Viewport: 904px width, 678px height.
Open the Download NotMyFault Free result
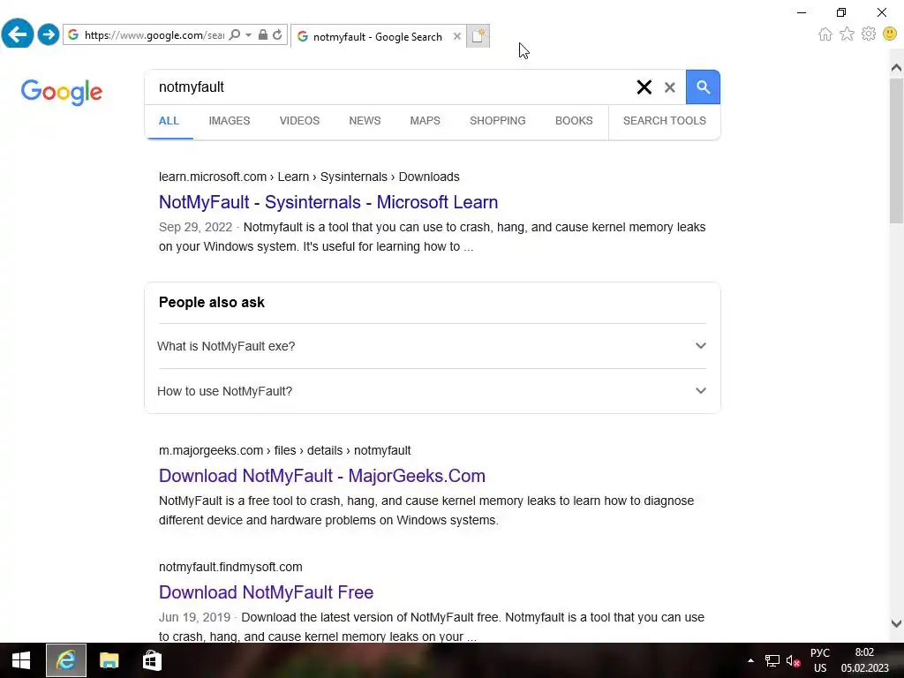pyautogui.click(x=266, y=592)
